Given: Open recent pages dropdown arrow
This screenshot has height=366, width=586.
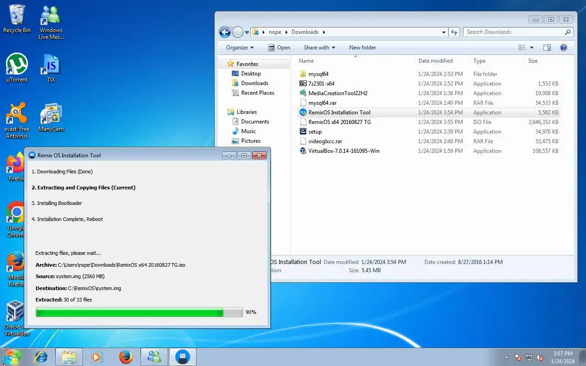Looking at the screenshot, I should pyautogui.click(x=247, y=32).
